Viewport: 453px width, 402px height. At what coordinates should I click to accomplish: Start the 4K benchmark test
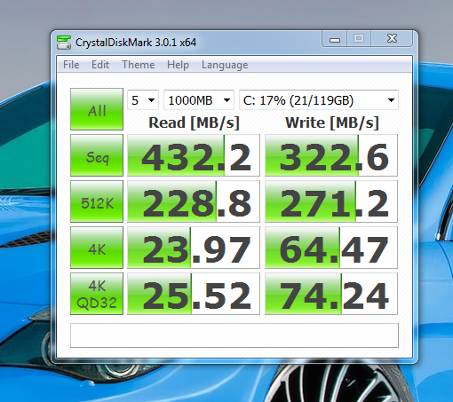[97, 248]
